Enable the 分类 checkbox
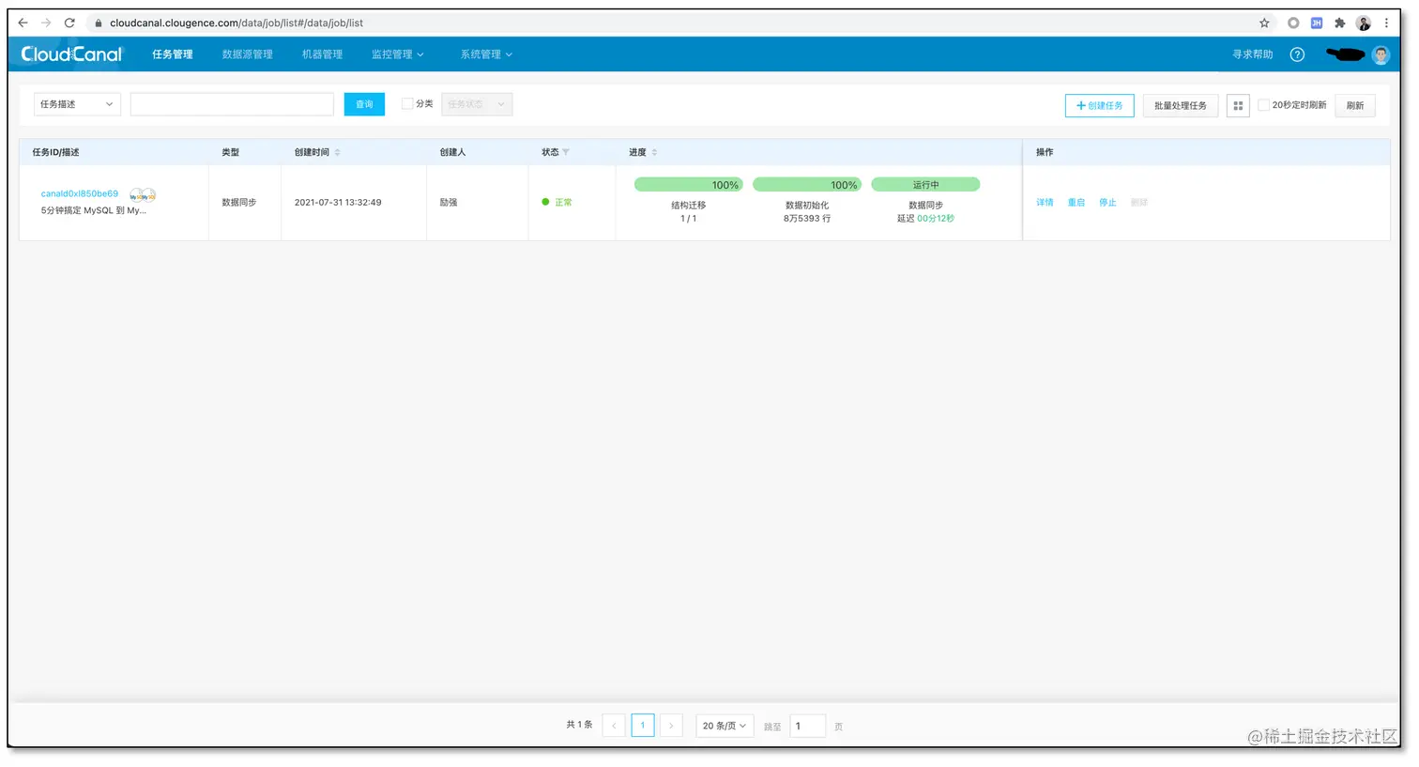1419x767 pixels. click(x=407, y=103)
